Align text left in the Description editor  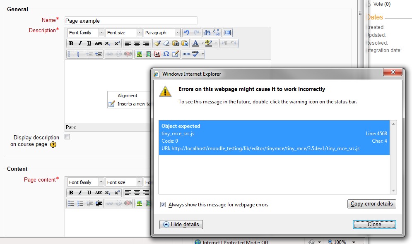[128, 43]
